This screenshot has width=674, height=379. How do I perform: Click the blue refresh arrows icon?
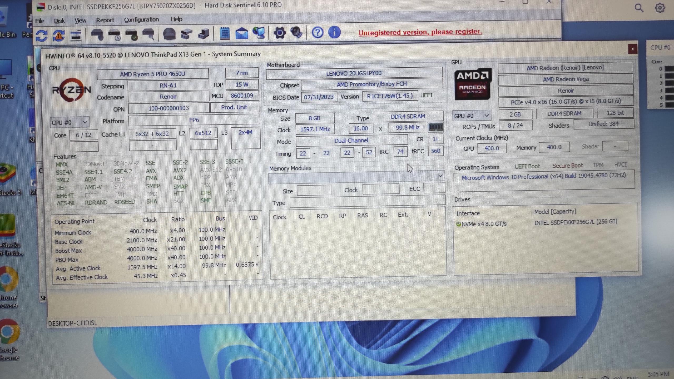click(x=42, y=36)
